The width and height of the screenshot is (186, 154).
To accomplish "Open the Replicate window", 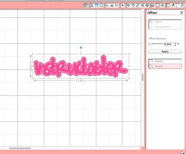I will [147, 5].
